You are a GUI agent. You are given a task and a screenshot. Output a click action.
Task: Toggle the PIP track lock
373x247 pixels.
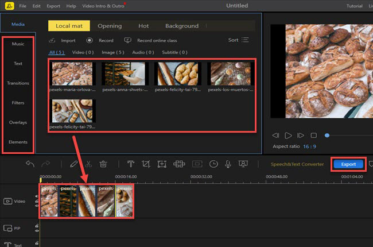37,226
